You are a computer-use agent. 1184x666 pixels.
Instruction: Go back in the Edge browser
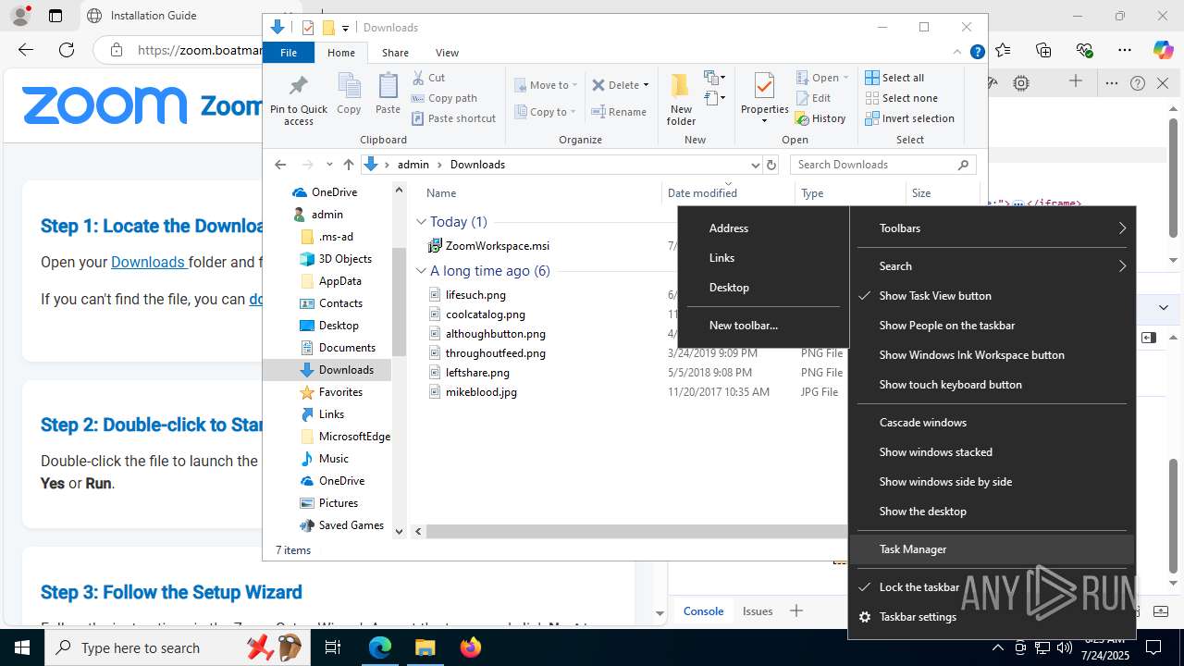tap(26, 50)
